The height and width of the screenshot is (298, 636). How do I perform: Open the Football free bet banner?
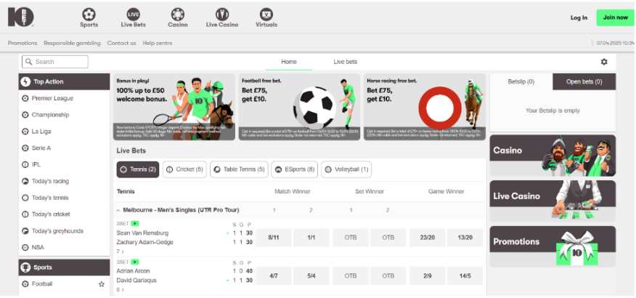[x=299, y=107]
